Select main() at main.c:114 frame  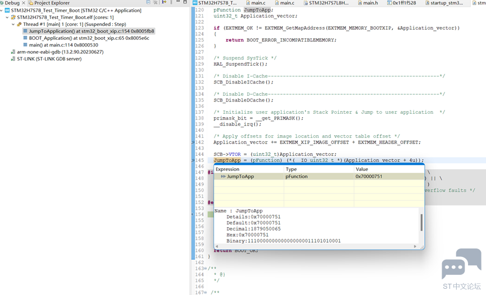(63, 45)
